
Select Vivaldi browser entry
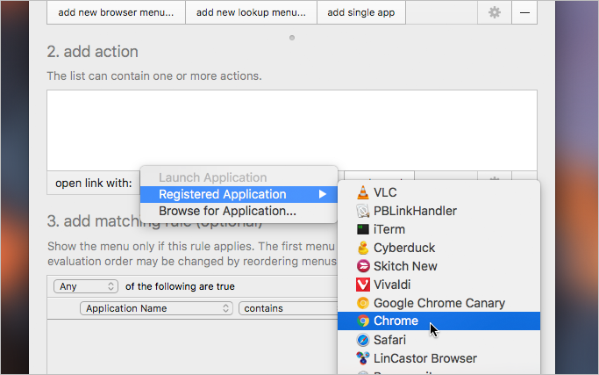click(439, 285)
